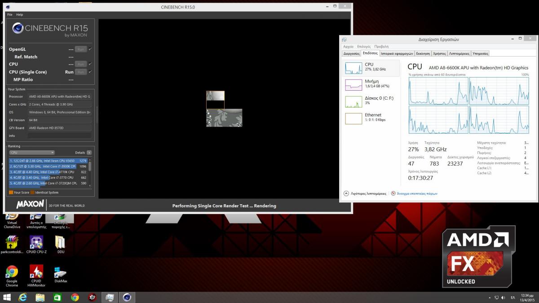Viewport: 539px width, 303px height.
Task: Click Run button for CPU test
Action: point(81,64)
